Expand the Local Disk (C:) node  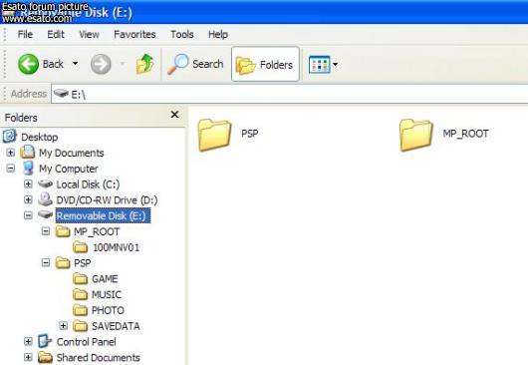[x=28, y=184]
